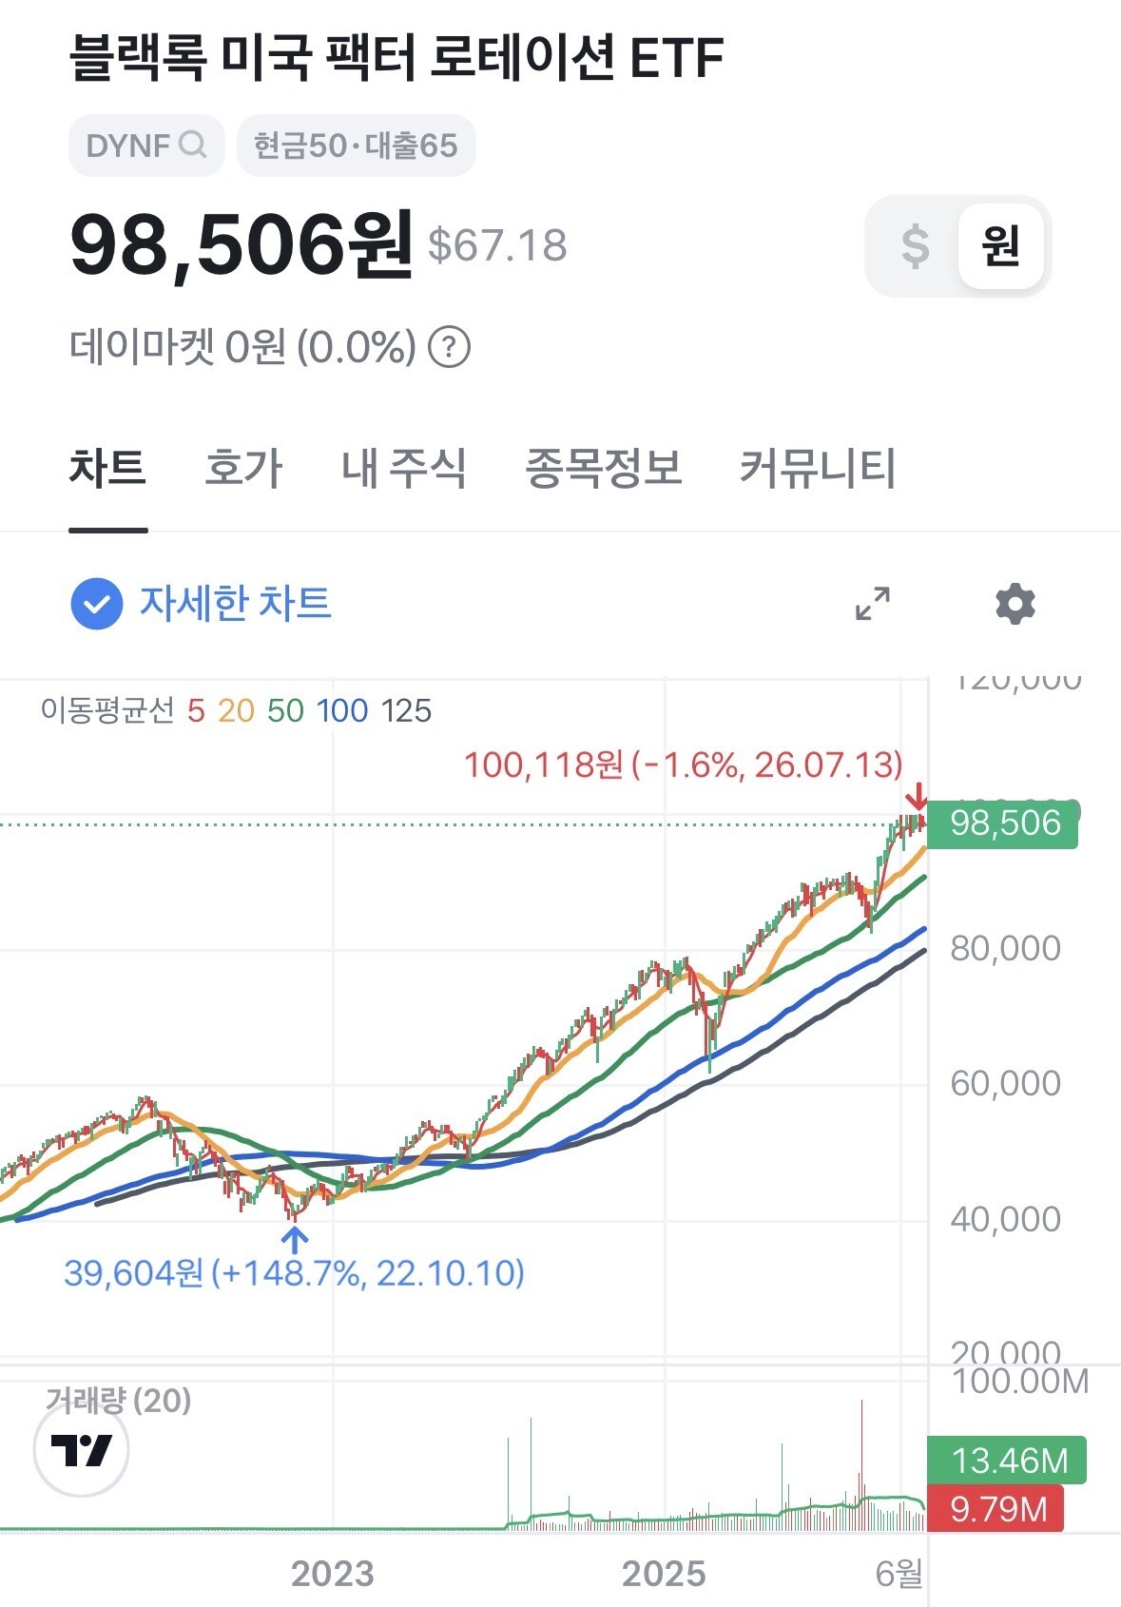The width and height of the screenshot is (1121, 1607).
Task: Select the 차트 tab
Action: point(107,468)
